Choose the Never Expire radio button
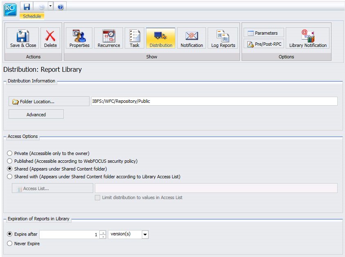 click(9, 244)
